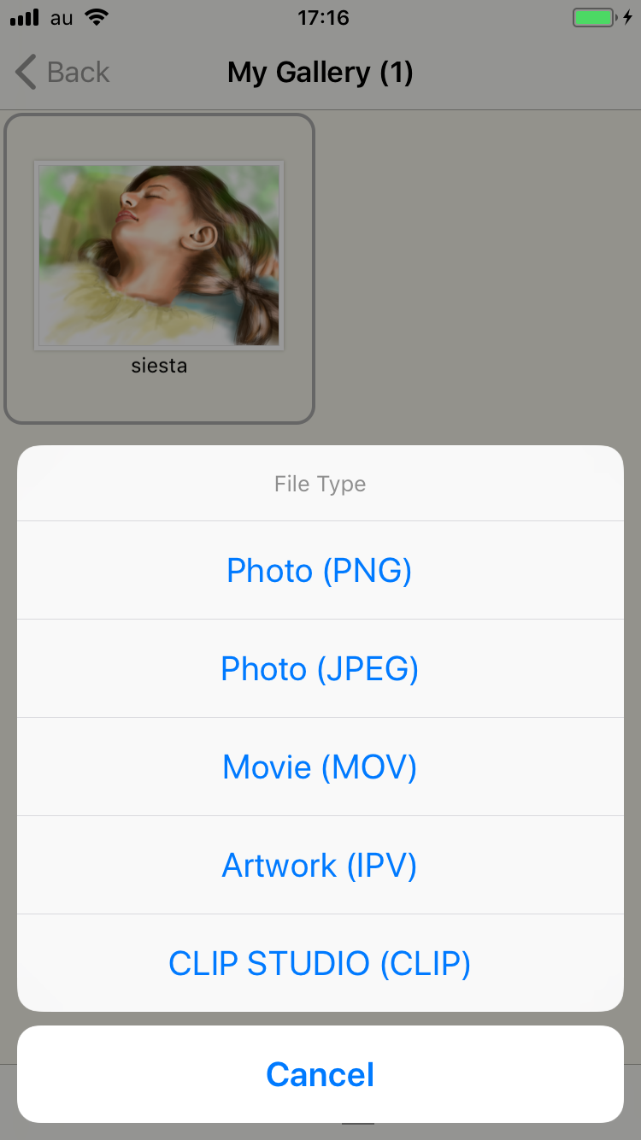Tap the au carrier label
Screen dimensions: 641x1140
click(62, 18)
